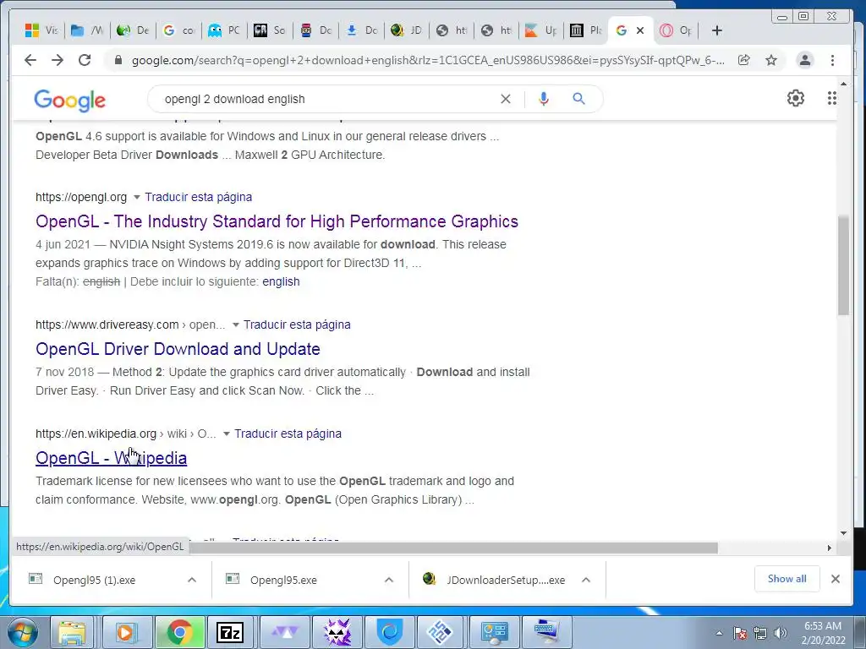Open the Opengl95.exe download
This screenshot has height=649, width=866.
(x=283, y=580)
